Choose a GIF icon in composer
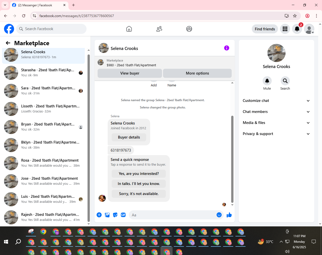Viewport: 322px width, 255px height. pyautogui.click(x=123, y=215)
